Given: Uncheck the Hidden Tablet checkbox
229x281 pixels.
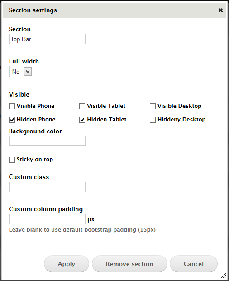Looking at the screenshot, I should pyautogui.click(x=82, y=120).
